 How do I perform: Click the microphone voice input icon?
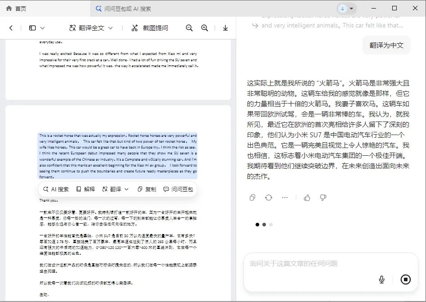tap(382, 279)
